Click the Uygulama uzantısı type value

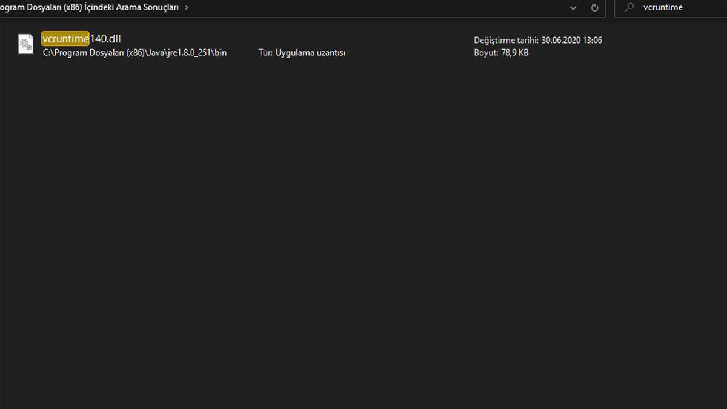point(310,53)
